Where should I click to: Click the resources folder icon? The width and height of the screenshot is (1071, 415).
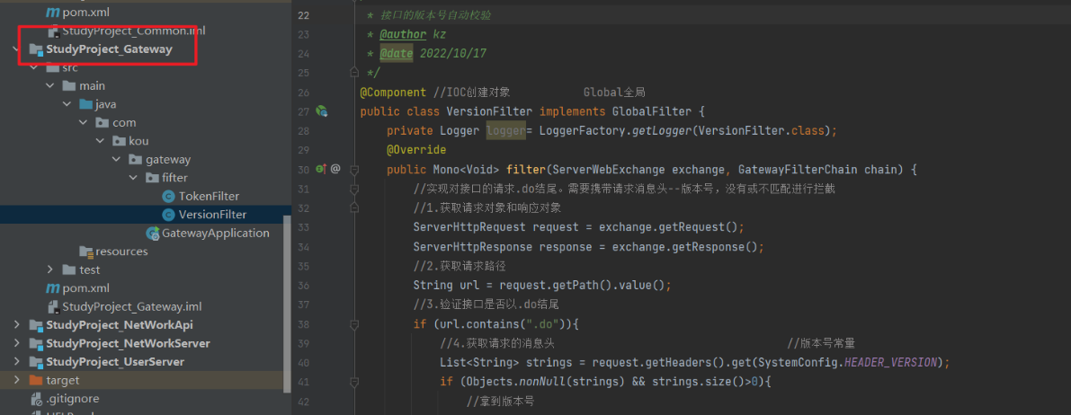coord(85,252)
